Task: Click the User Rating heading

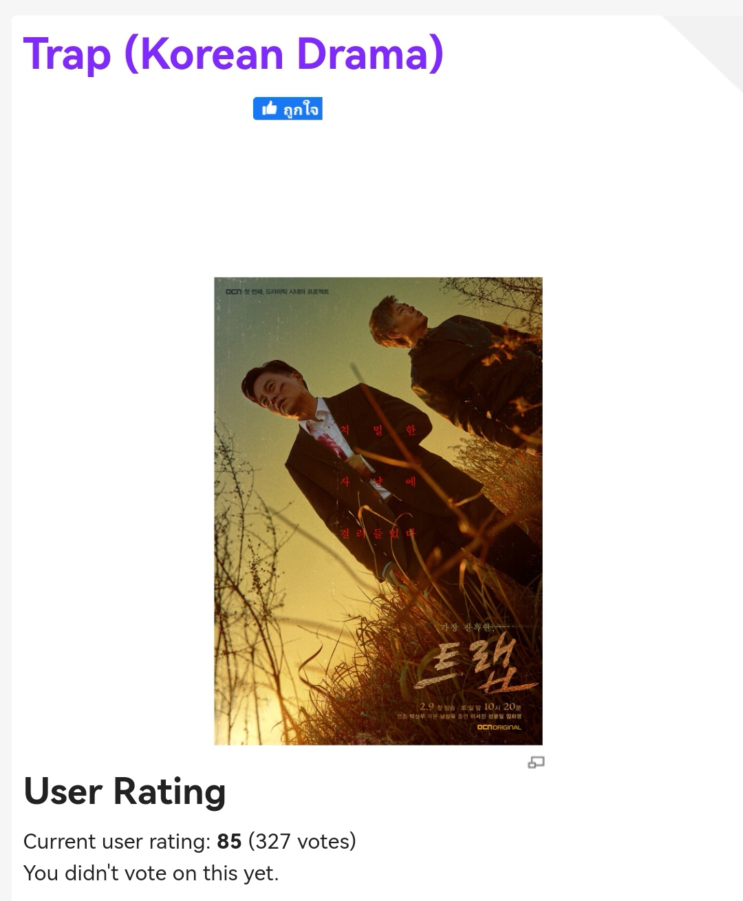Action: coord(125,791)
